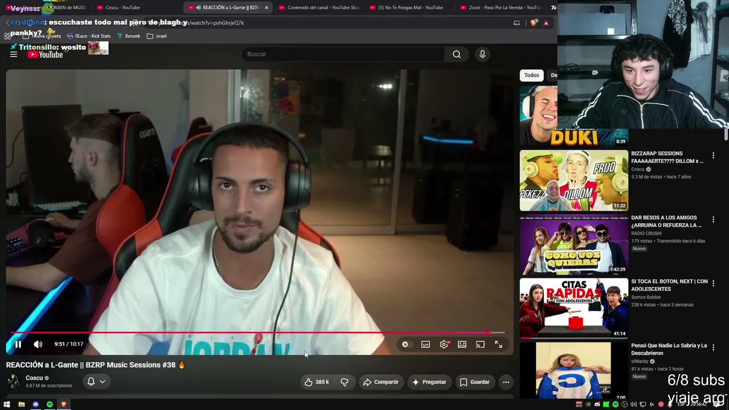Switch to '(1) No Te Pongas Mal' tab
Viewport: 729px width, 410px height.
[x=409, y=7]
